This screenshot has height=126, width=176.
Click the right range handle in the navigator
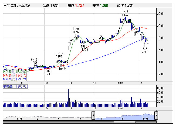(x=156, y=116)
